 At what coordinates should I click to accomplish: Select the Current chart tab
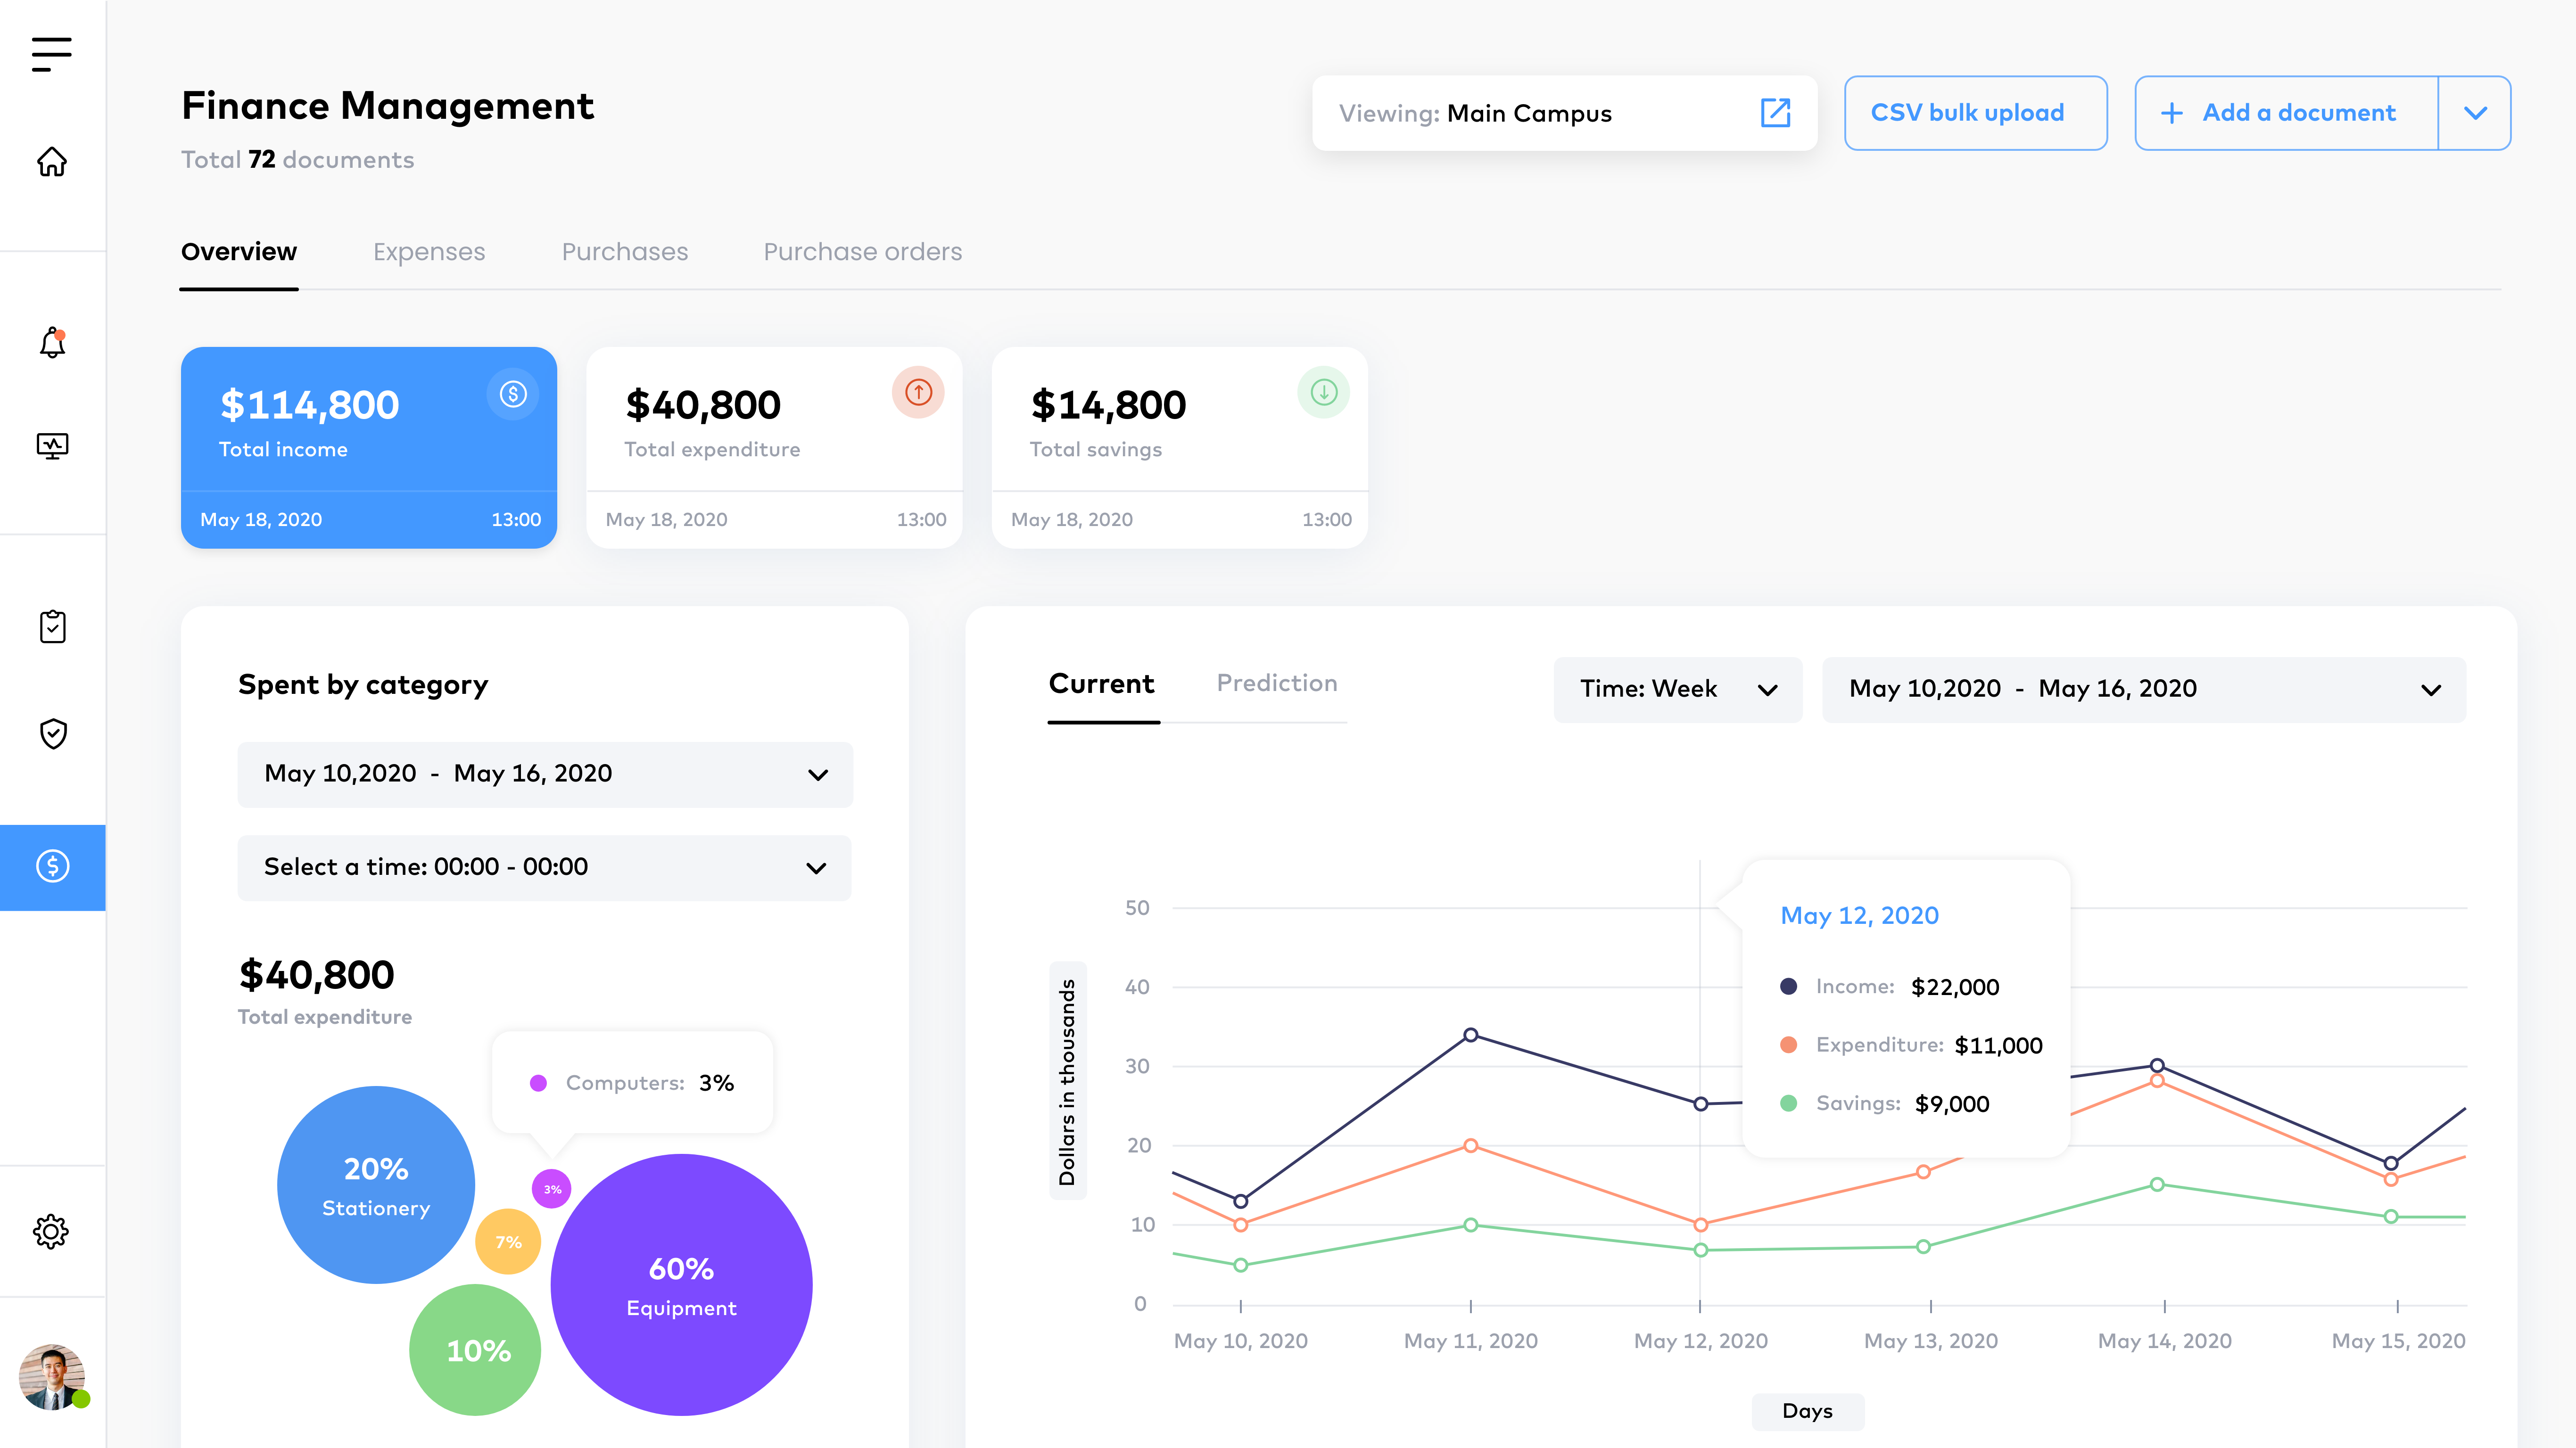tap(1101, 684)
